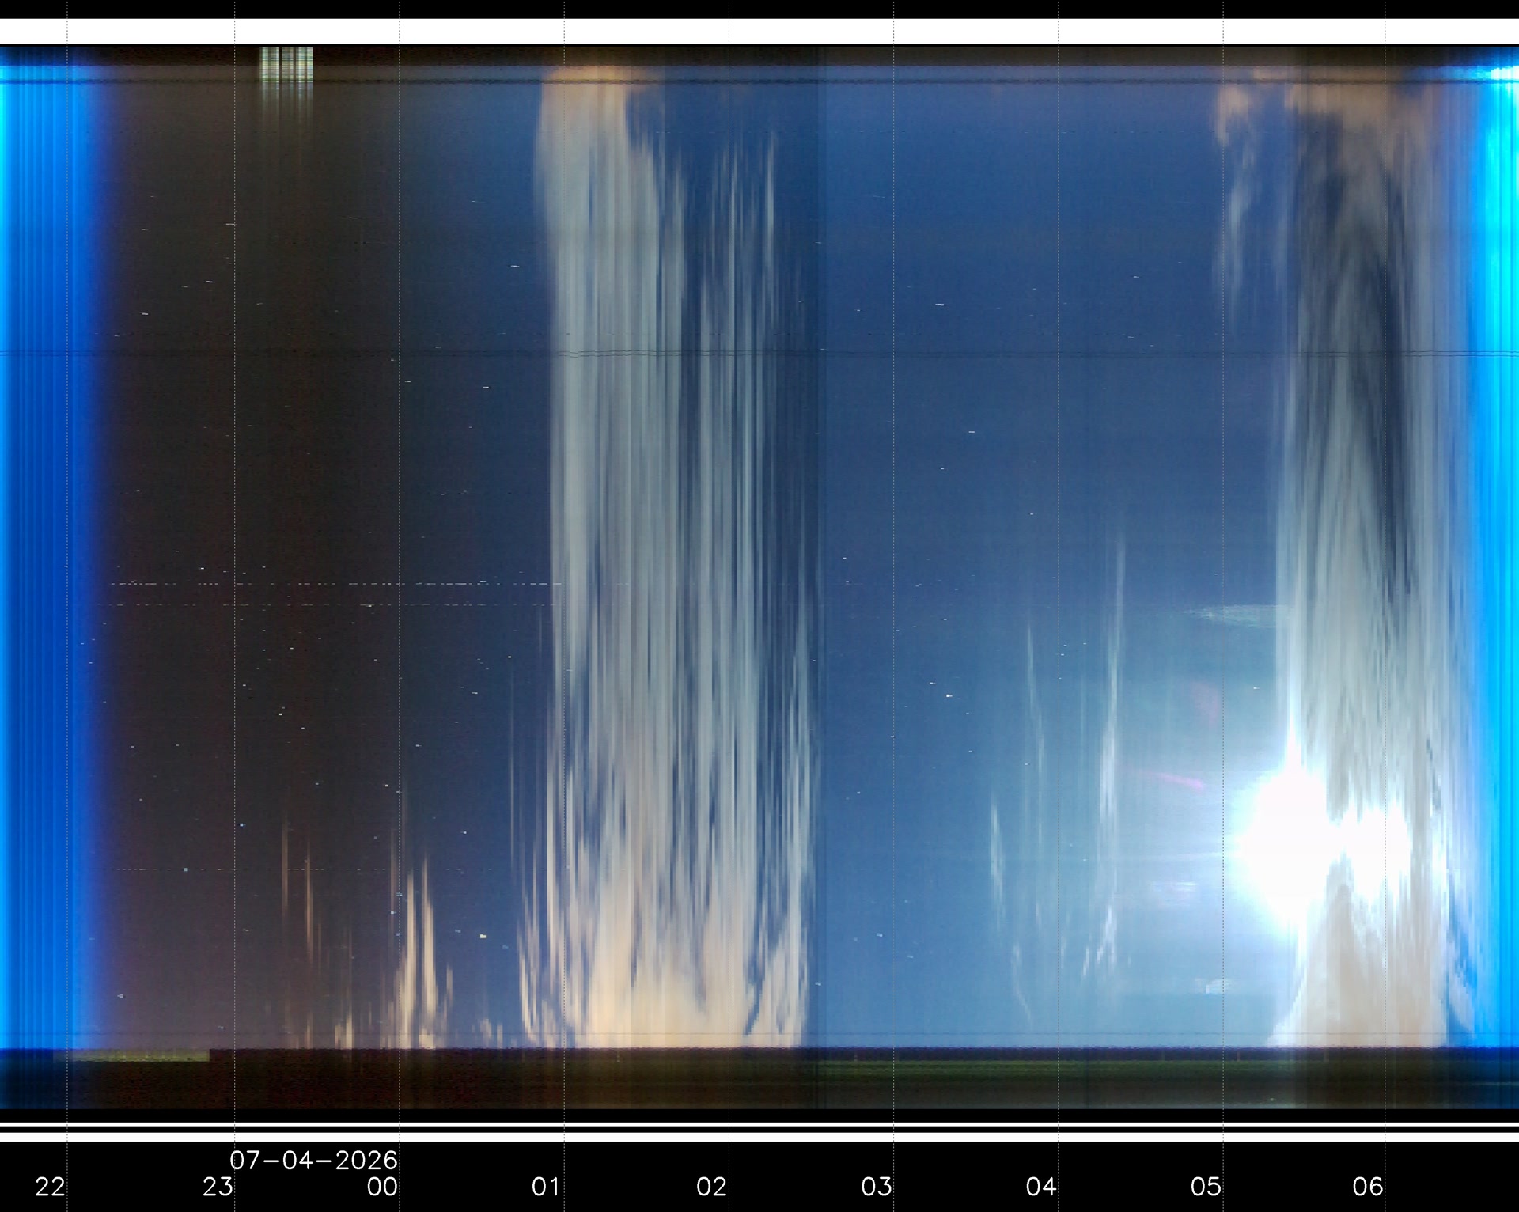The width and height of the screenshot is (1519, 1212).
Task: Click the 07-04-2026 date label
Action: [x=314, y=1161]
